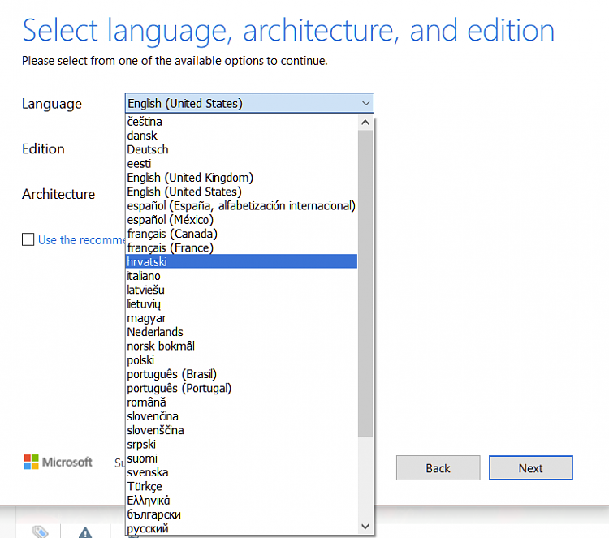This screenshot has width=609, height=538.
Task: Click scroll-up arrow of language list
Action: click(x=365, y=123)
